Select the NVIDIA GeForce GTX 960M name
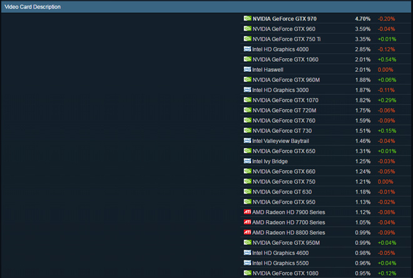 pyautogui.click(x=287, y=80)
